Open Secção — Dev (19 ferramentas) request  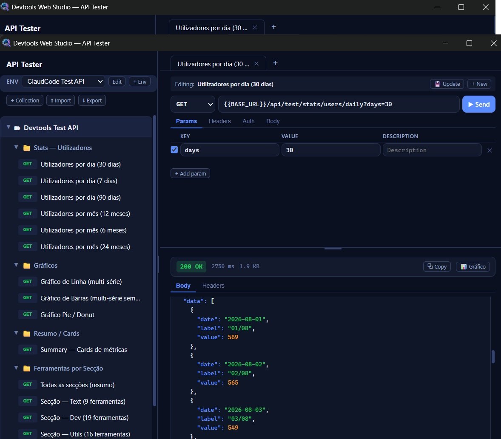click(84, 418)
